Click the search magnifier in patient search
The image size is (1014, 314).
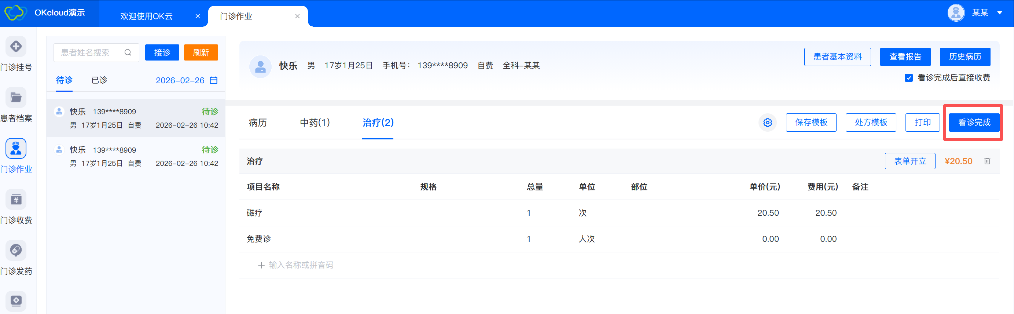[x=128, y=53]
